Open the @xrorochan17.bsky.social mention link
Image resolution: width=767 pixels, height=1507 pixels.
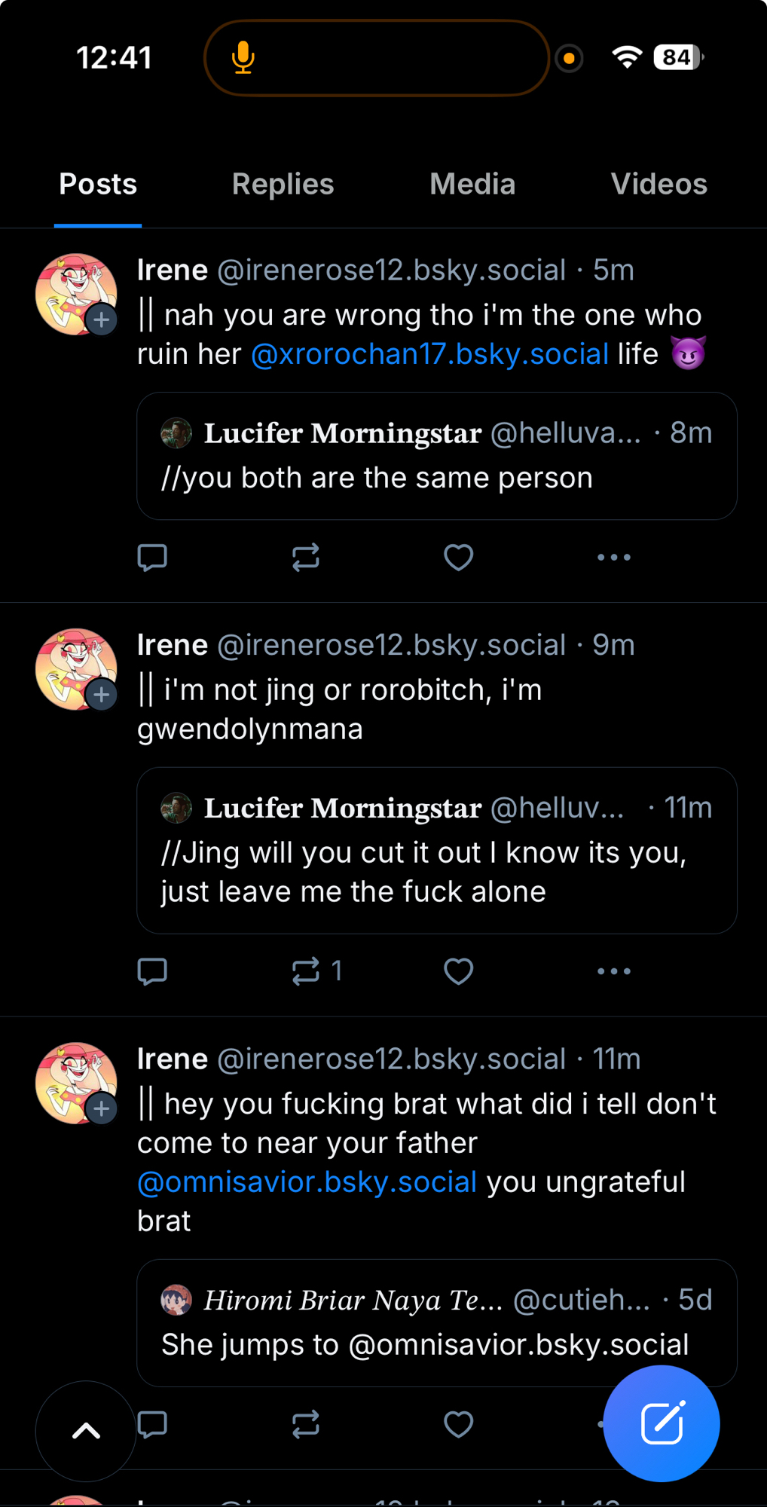(x=429, y=354)
